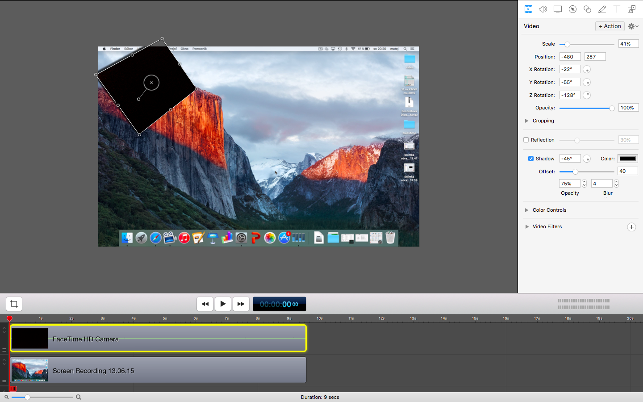Click the play button
643x402 pixels.
(x=223, y=304)
